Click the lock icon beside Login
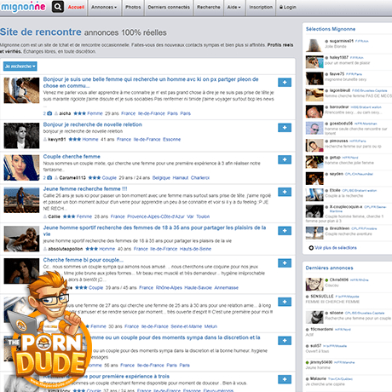 click(x=281, y=7)
